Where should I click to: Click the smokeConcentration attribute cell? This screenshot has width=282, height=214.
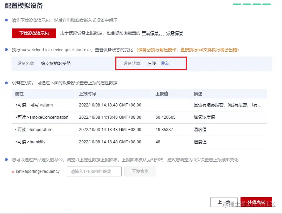click(42, 117)
